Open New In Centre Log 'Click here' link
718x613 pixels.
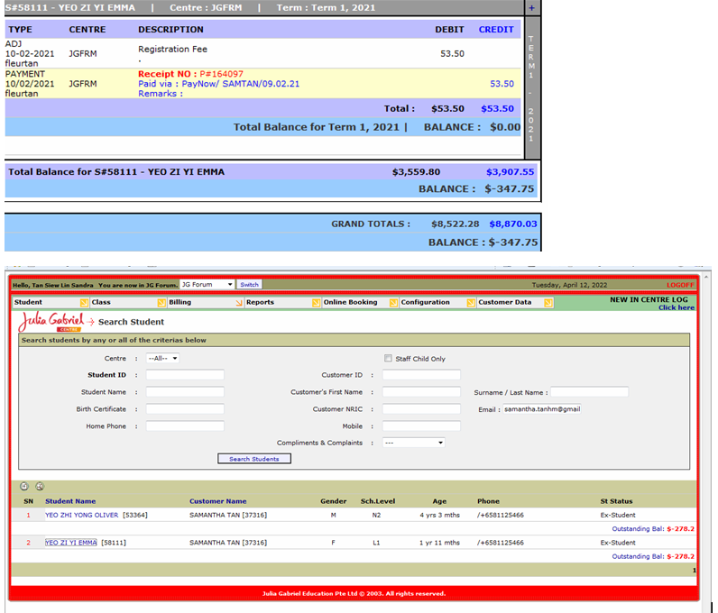tap(676, 307)
